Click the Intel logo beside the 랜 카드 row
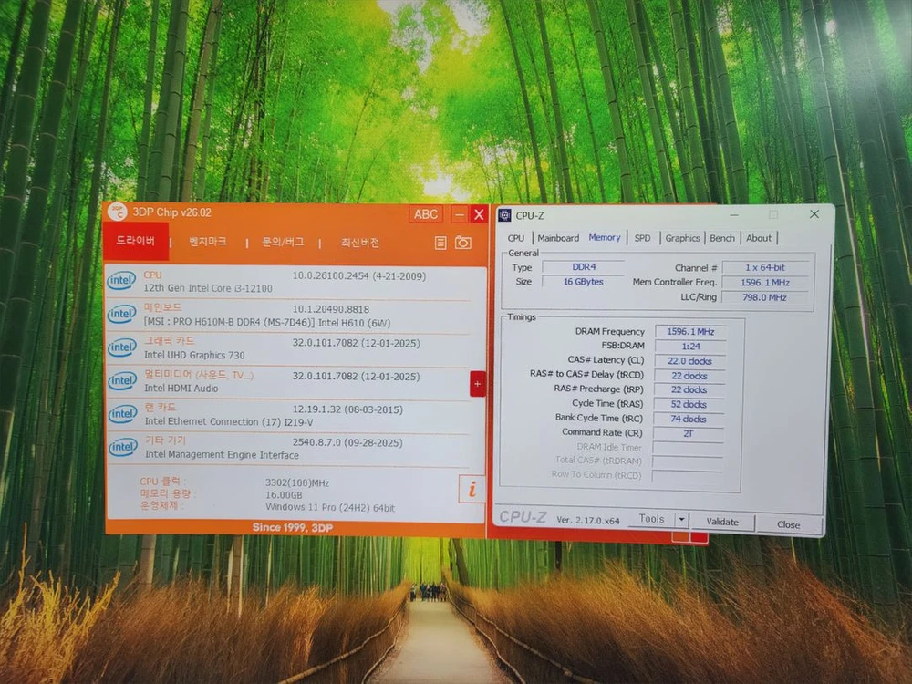This screenshot has width=912, height=684. (x=122, y=413)
